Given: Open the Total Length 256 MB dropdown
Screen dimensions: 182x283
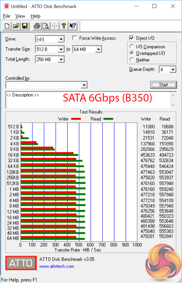Looking at the screenshot, I should [61, 59].
